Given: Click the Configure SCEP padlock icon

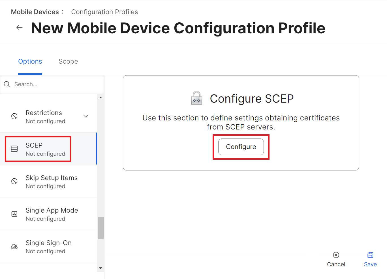Looking at the screenshot, I should pyautogui.click(x=196, y=98).
